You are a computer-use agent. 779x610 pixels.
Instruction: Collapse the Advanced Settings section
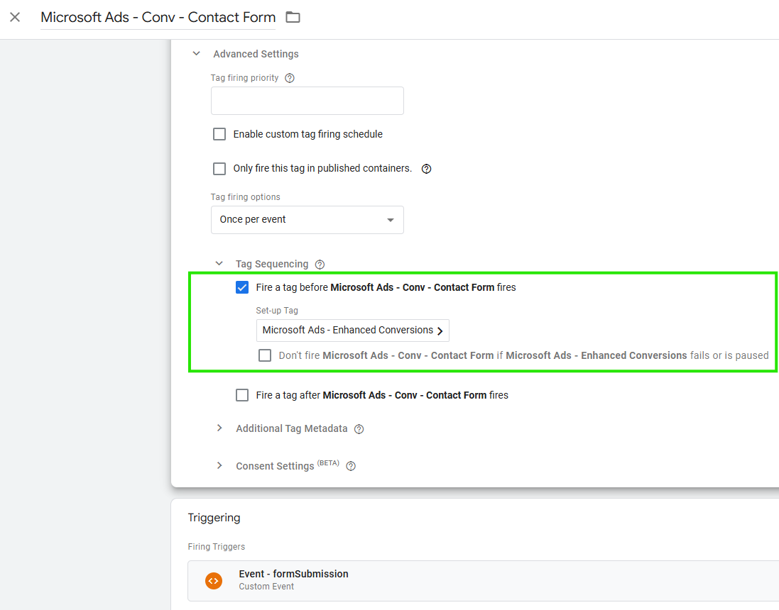197,54
